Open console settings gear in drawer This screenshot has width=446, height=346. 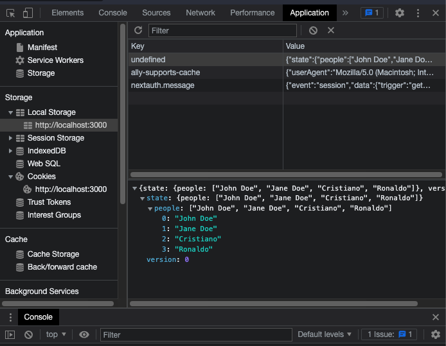coord(436,334)
